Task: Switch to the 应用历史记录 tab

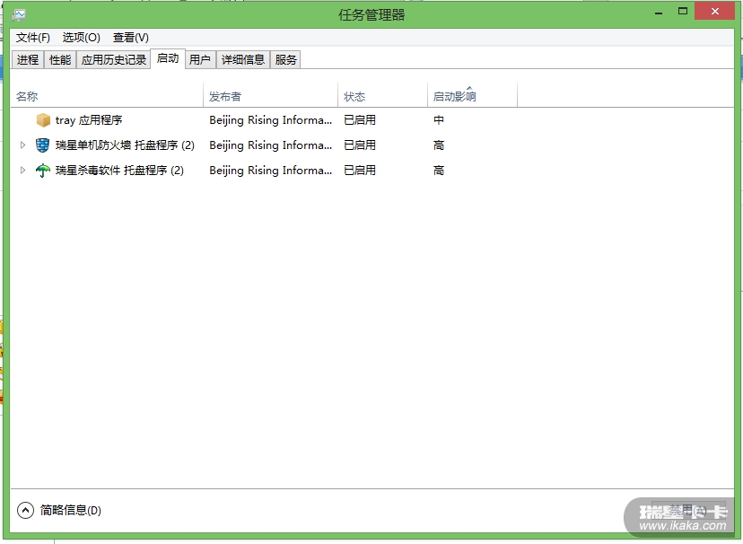Action: (114, 60)
